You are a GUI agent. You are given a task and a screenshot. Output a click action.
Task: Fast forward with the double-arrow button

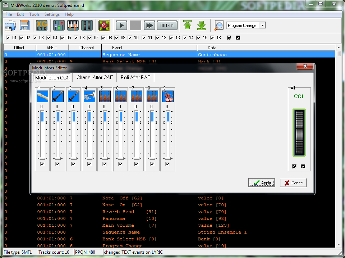(149, 26)
